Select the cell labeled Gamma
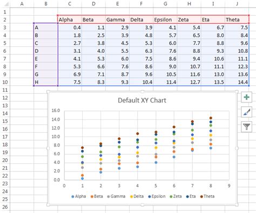Image resolution: width=256 pixels, height=213 pixels. point(117,19)
